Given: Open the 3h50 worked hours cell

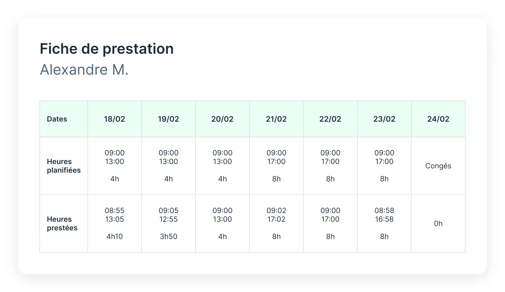Looking at the screenshot, I should tap(168, 224).
